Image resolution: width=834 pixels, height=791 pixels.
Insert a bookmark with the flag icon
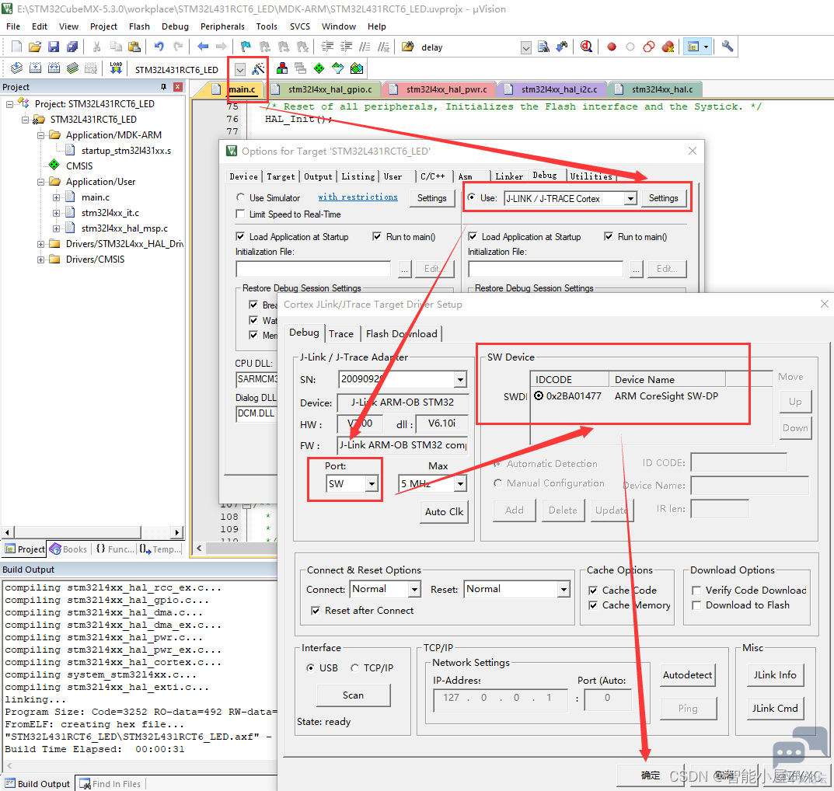(245, 47)
